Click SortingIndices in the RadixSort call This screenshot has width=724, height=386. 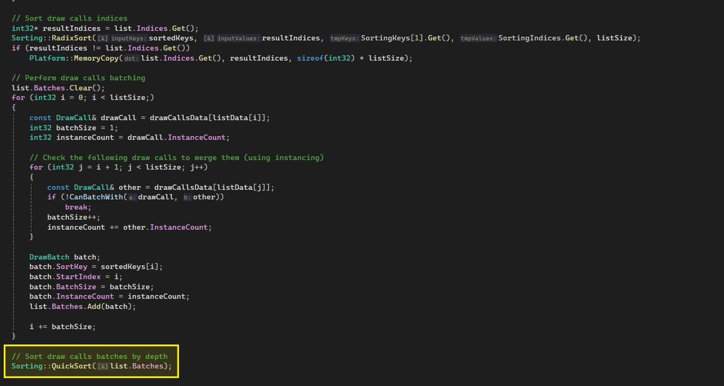pyautogui.click(x=529, y=38)
